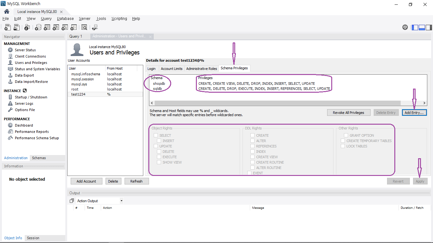The width and height of the screenshot is (433, 243).
Task: Click the Refresh button
Action: 136,181
